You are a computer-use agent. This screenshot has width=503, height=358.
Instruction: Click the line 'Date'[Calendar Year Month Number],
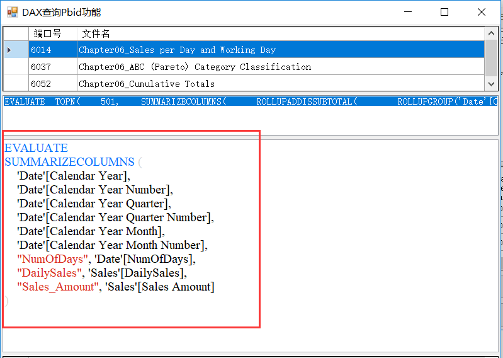click(x=112, y=245)
